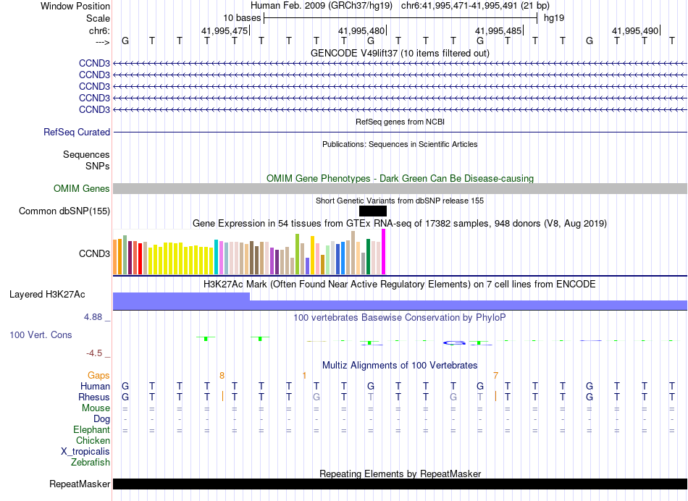Click the 41,995,485 position marker
Screen dimensions: 688x501
498,30
